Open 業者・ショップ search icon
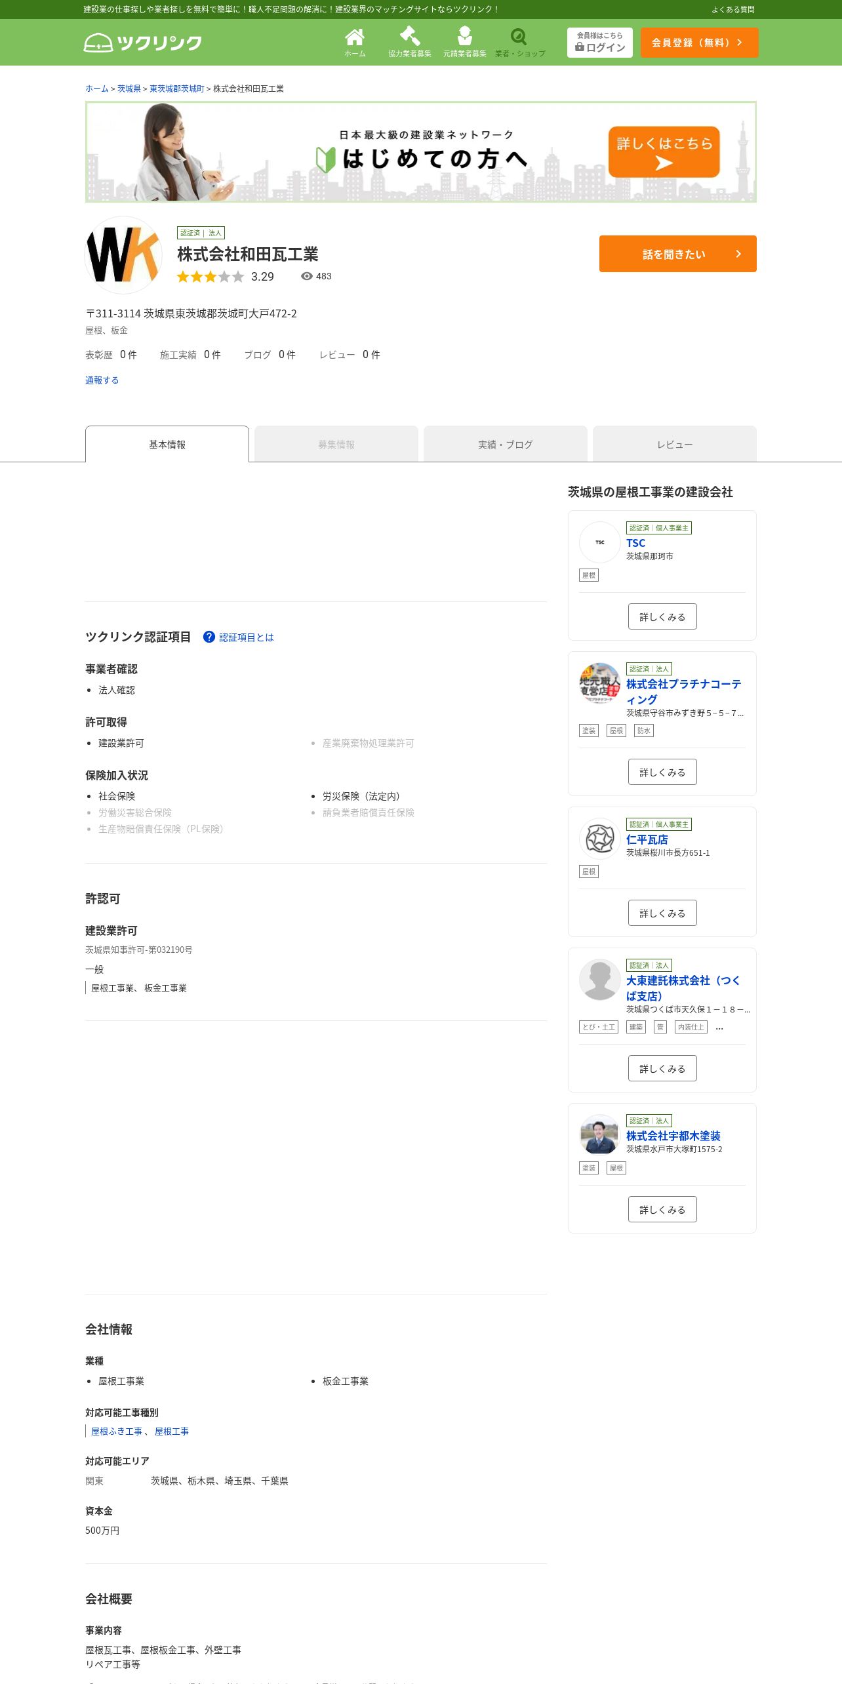 pyautogui.click(x=520, y=43)
